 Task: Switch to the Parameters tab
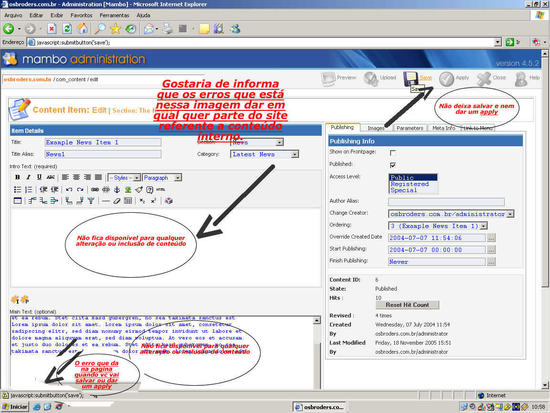[x=410, y=128]
